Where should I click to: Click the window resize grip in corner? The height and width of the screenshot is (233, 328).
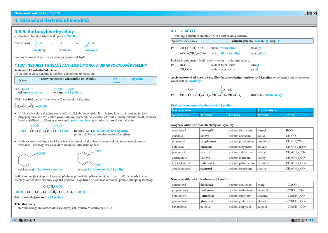coord(316,221)
